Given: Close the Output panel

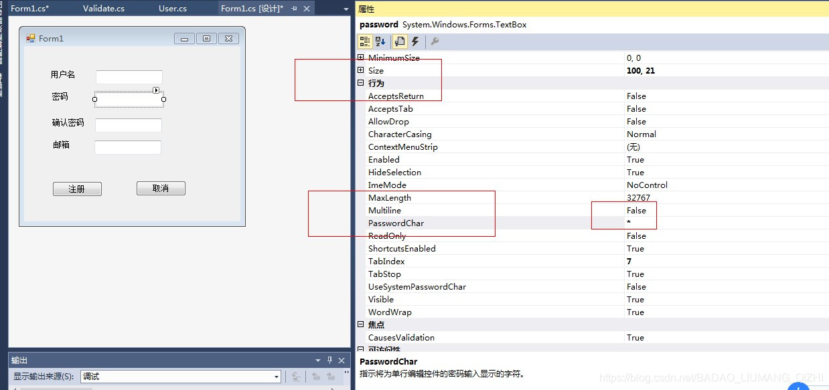Looking at the screenshot, I should coord(342,361).
